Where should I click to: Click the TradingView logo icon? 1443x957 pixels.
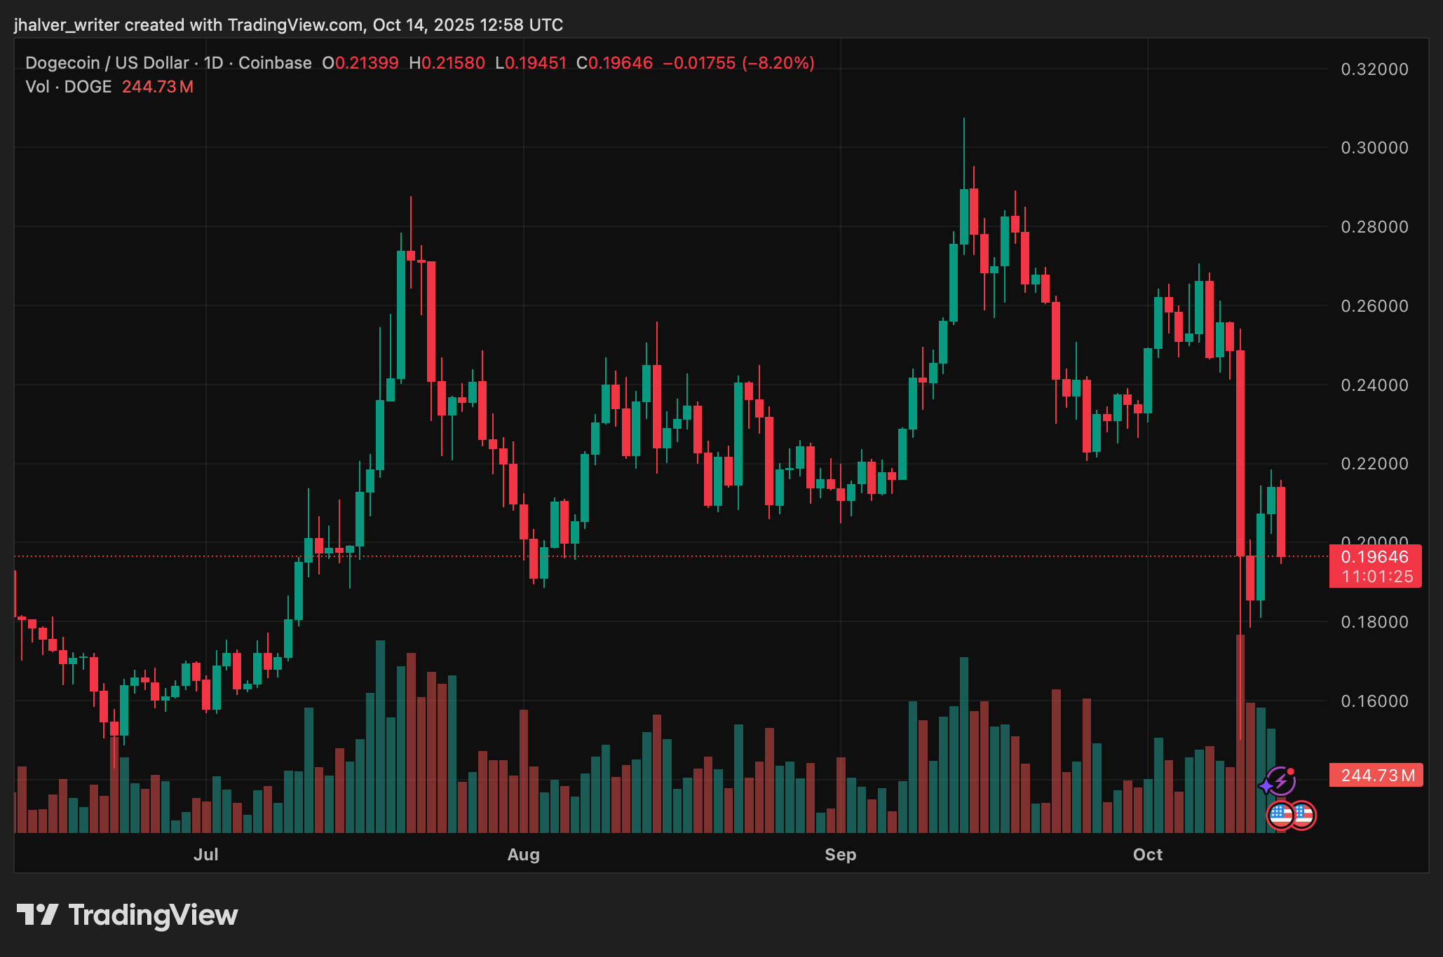37,915
